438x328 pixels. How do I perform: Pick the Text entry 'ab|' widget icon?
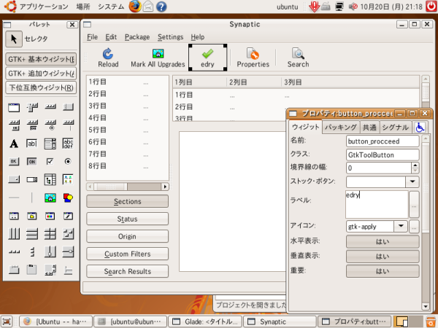click(32, 144)
